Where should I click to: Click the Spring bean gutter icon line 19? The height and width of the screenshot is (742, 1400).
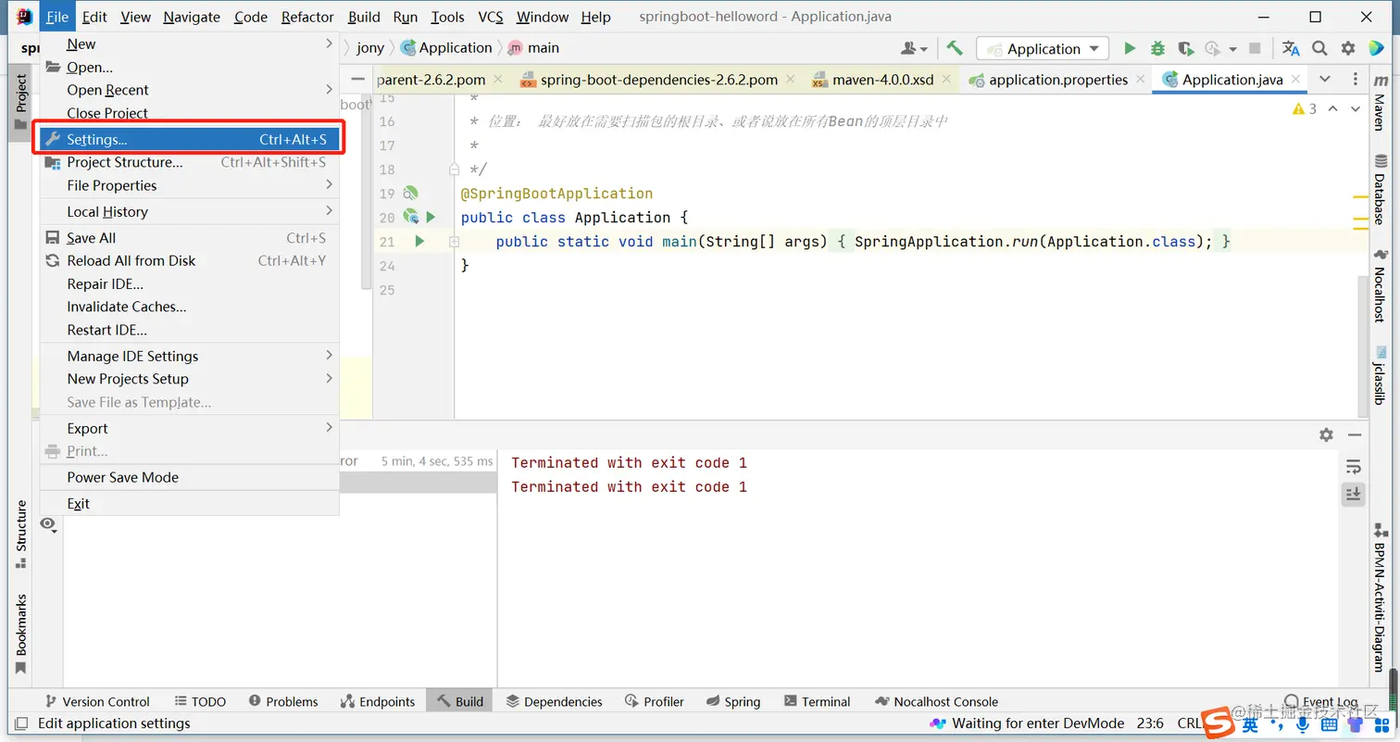[x=410, y=194]
